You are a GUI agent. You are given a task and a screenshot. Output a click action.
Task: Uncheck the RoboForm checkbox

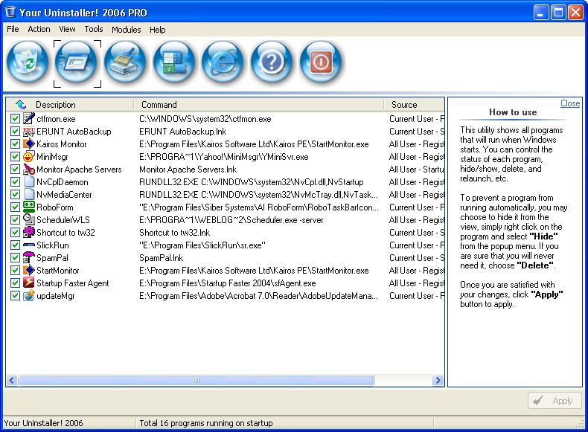click(15, 207)
